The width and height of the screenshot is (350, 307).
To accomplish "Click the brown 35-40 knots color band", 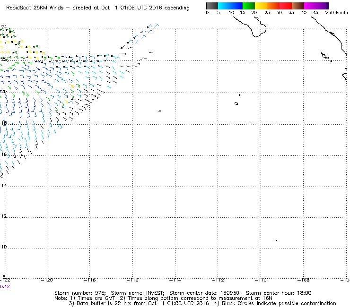I will 298,6.
